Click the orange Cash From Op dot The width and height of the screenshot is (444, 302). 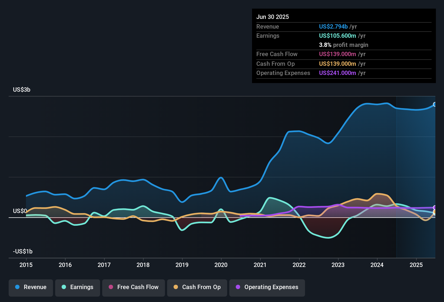[176, 287]
